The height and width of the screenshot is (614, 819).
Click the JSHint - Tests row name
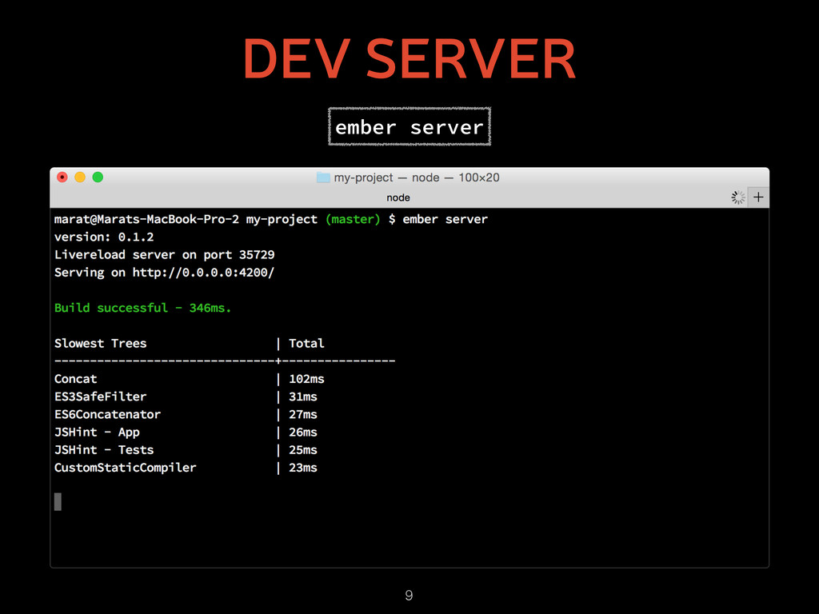(x=104, y=450)
